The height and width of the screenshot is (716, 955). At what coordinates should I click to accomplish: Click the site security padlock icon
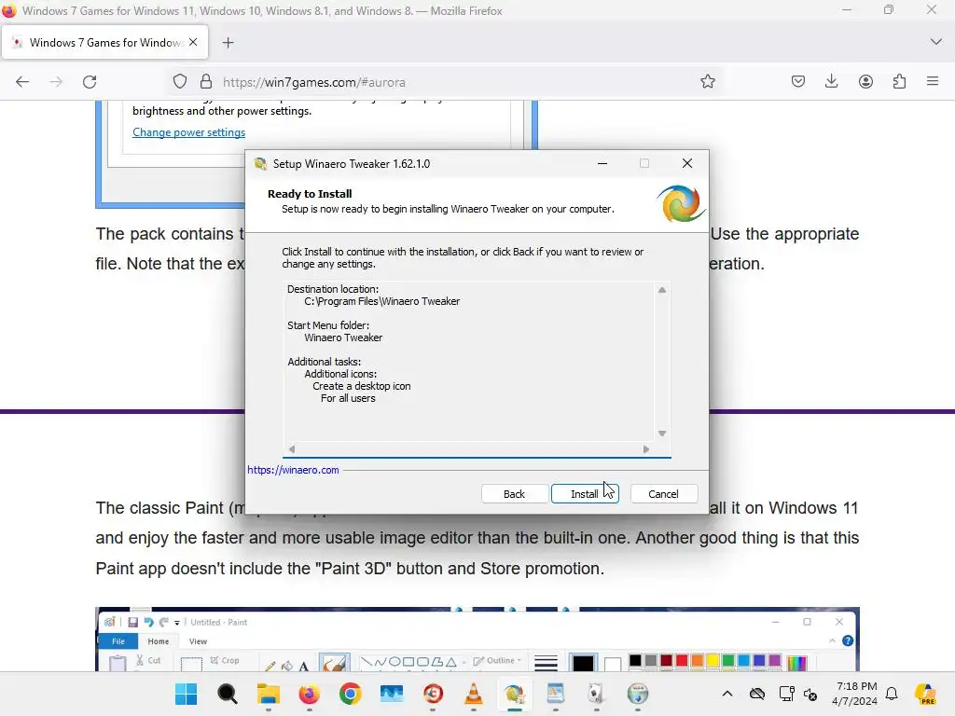206,82
